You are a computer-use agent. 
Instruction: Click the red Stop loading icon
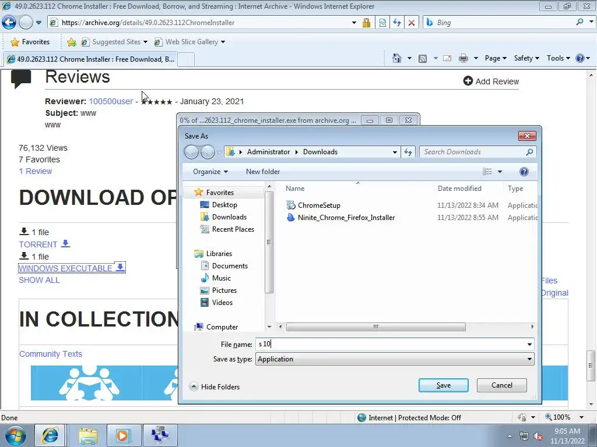click(411, 23)
